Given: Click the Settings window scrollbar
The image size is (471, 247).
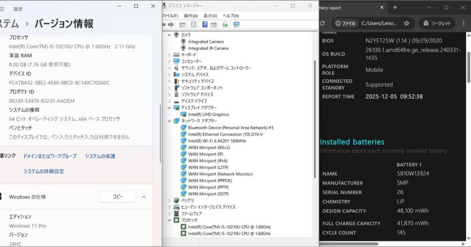Looking at the screenshot, I should (x=160, y=134).
